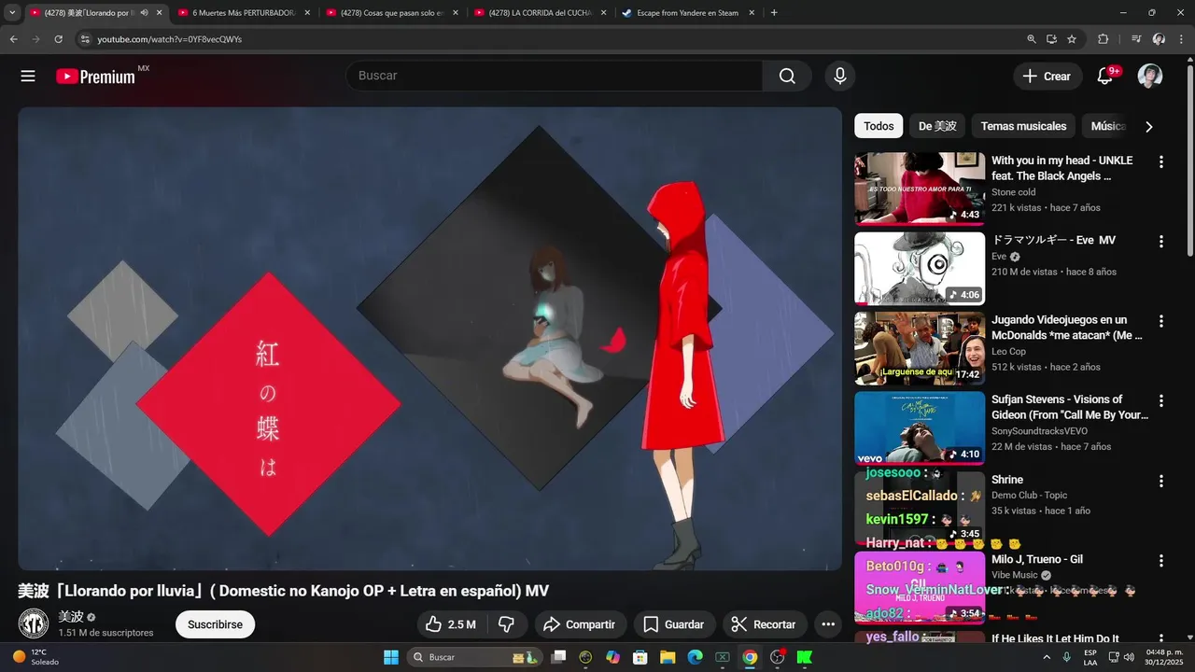Viewport: 1195px width, 672px height.
Task: Show hidden system tray icons
Action: click(x=1046, y=657)
